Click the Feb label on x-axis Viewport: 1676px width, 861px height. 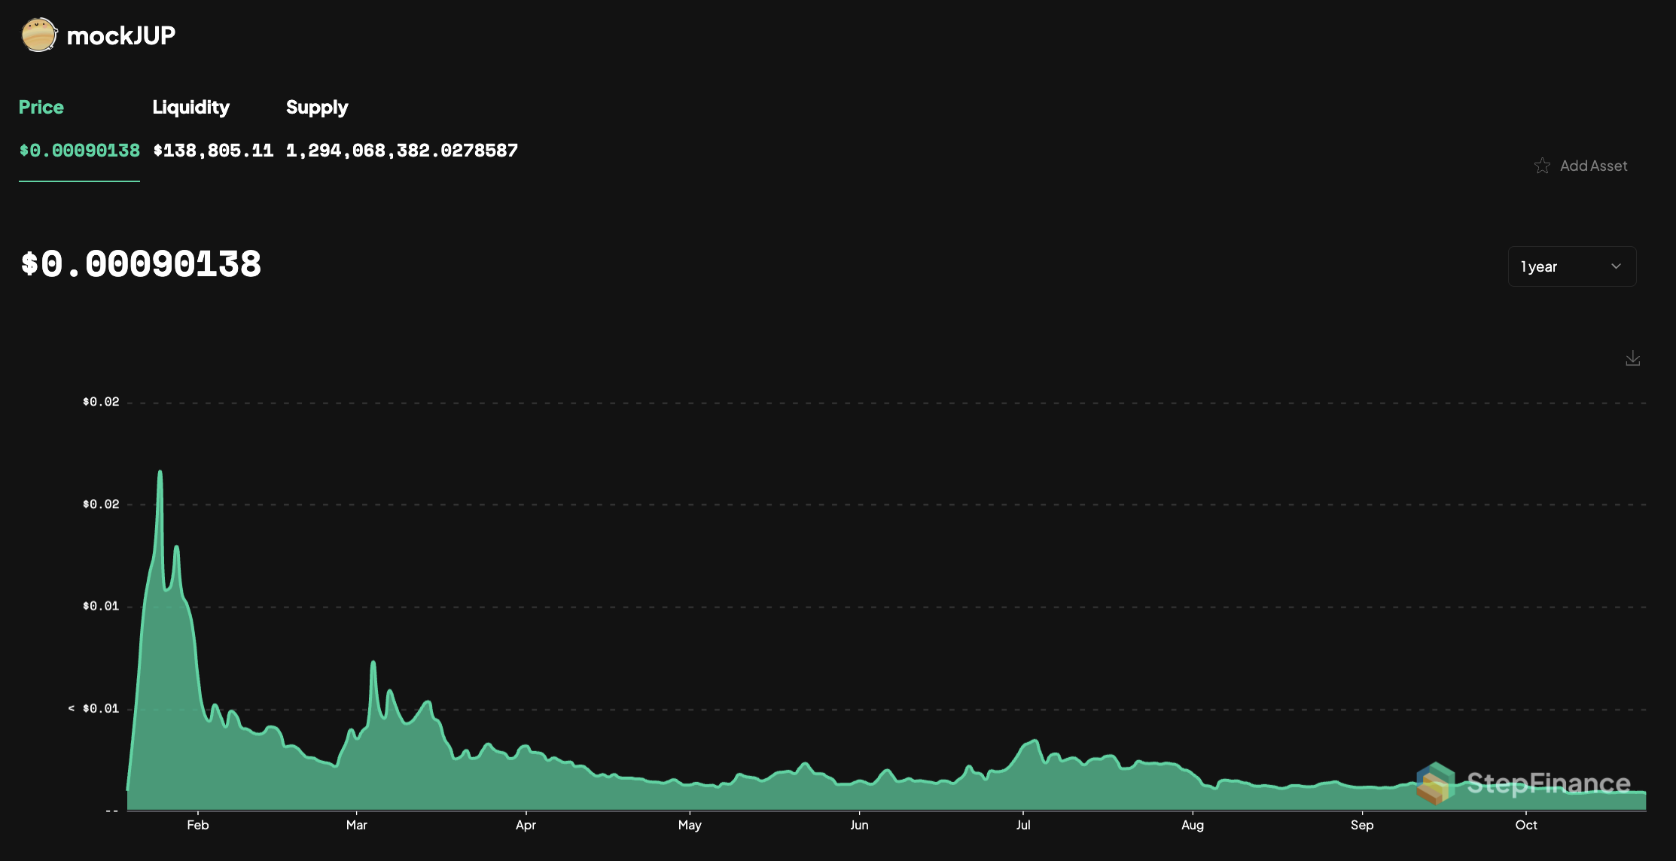[197, 825]
